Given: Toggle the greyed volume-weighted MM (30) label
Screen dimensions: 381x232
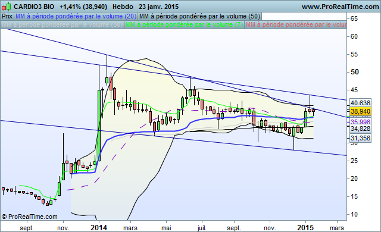Looking at the screenshot, I should tap(62, 24).
